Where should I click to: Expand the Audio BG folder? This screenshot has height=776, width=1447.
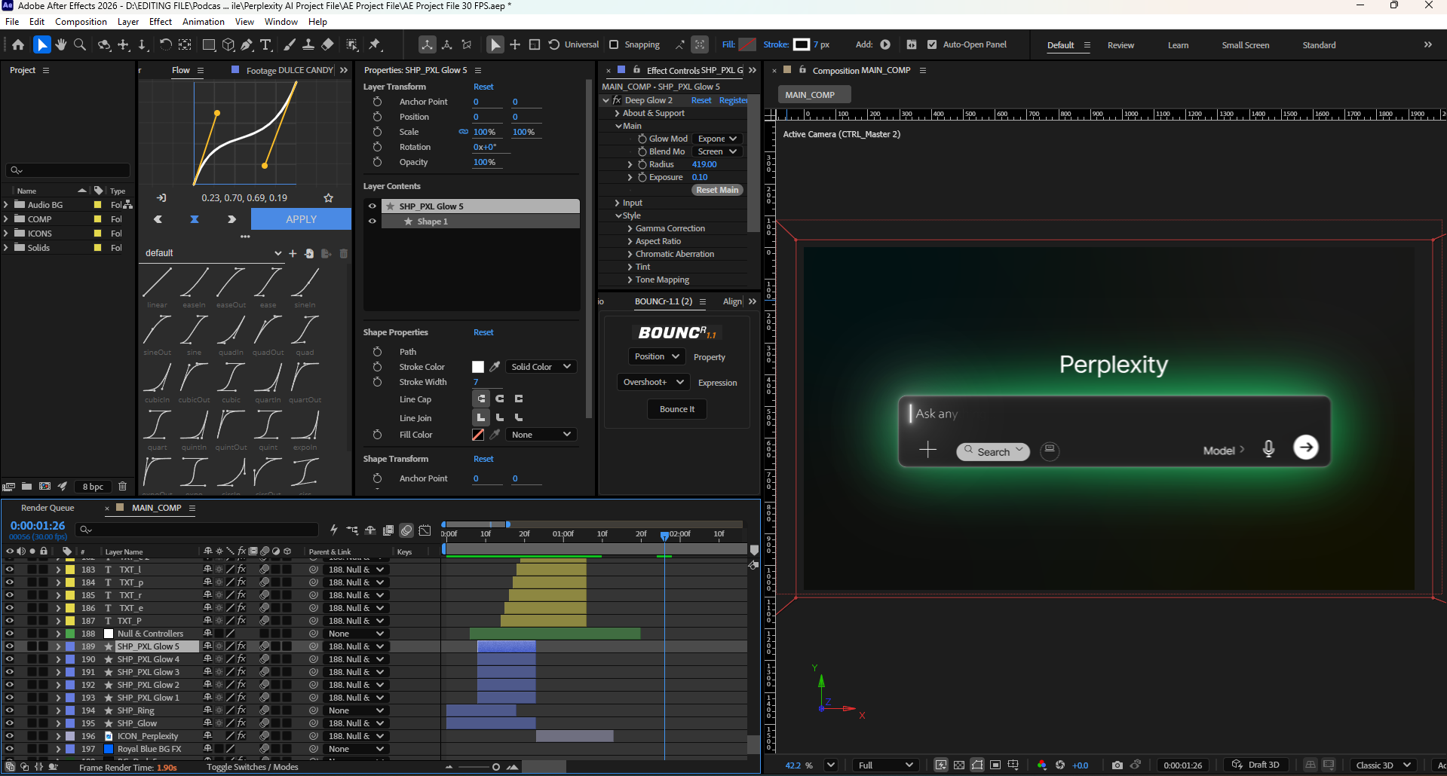tap(6, 205)
